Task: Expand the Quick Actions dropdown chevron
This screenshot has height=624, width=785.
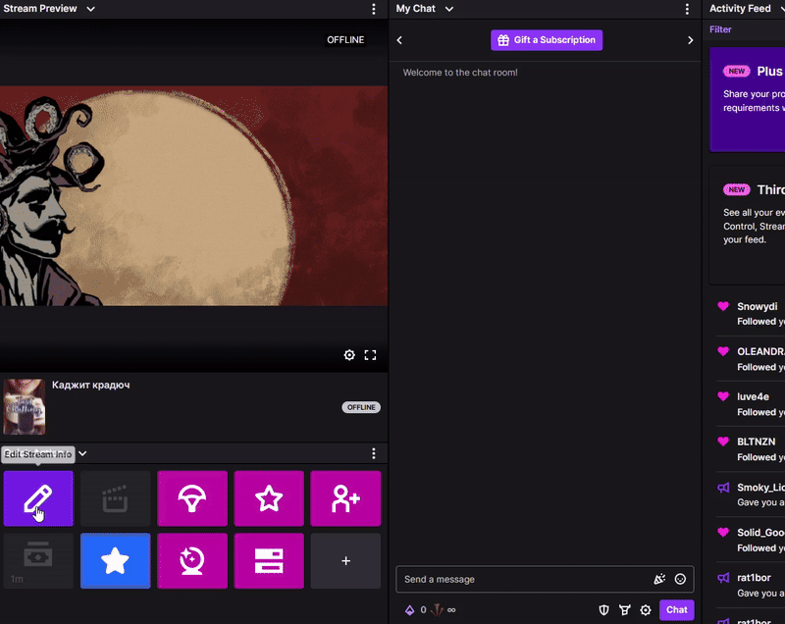Action: 82,453
